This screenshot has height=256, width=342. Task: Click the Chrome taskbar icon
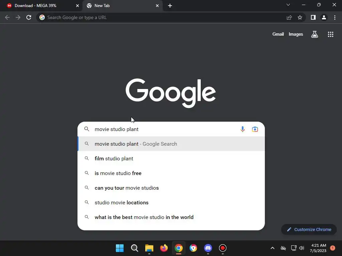click(178, 248)
